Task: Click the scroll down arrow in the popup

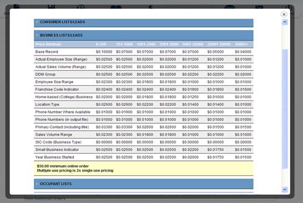Action: click(285, 190)
